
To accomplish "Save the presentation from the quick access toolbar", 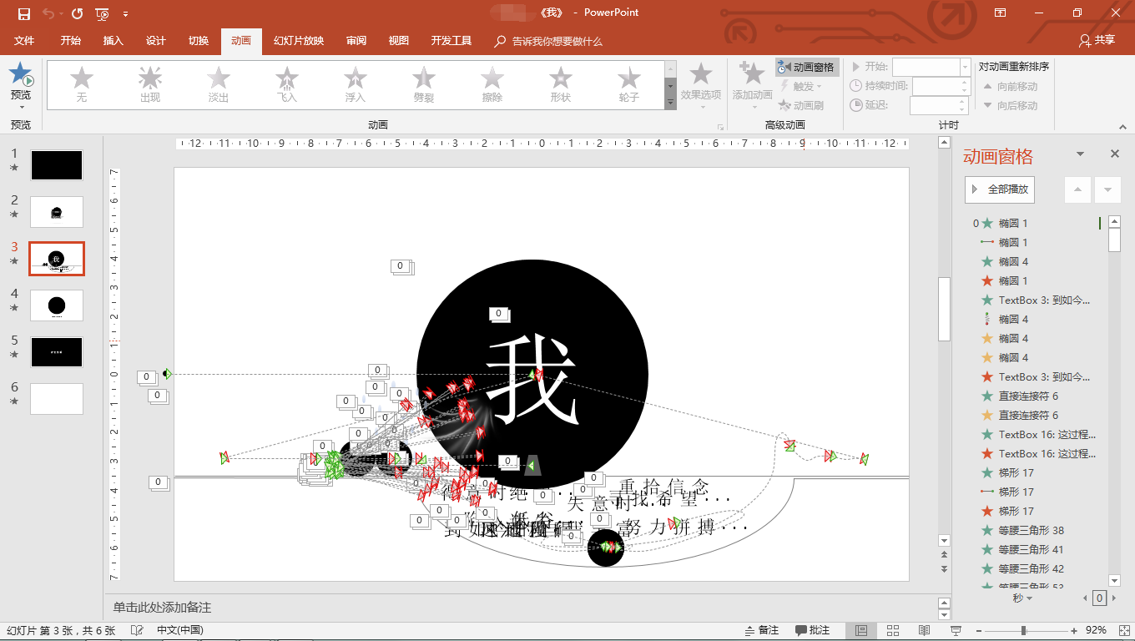I will (x=23, y=13).
